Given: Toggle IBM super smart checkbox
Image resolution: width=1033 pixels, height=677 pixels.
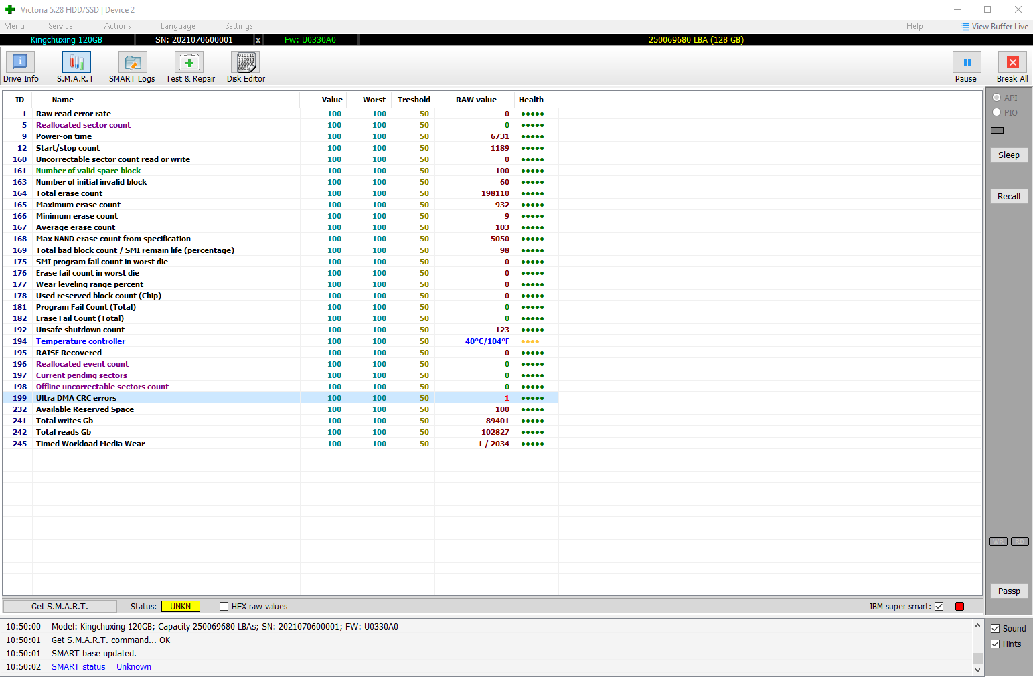Looking at the screenshot, I should (x=939, y=607).
